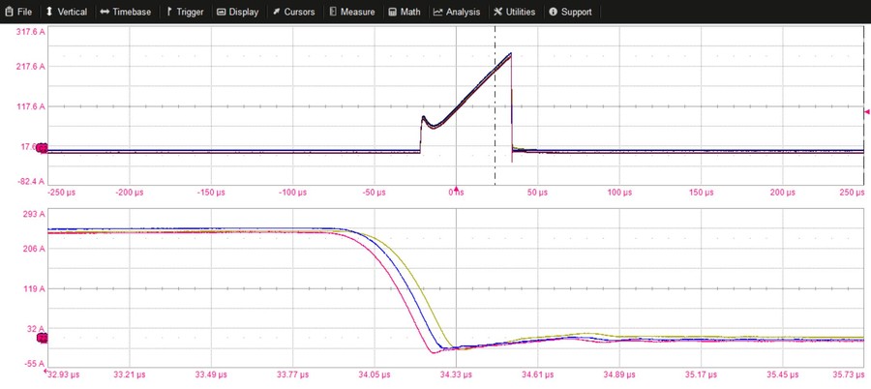Click the 35.45 µs zoom time label

pyautogui.click(x=783, y=375)
